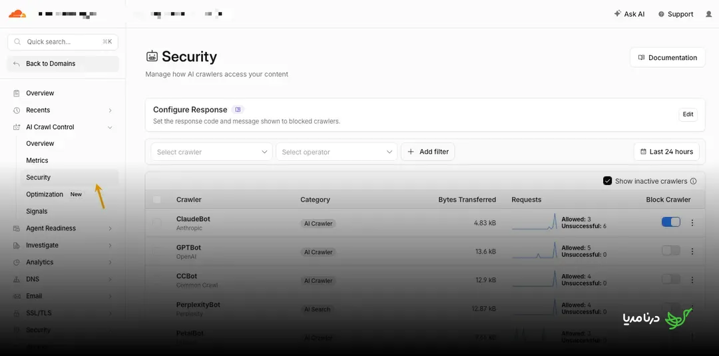Click the Agent Readiness icon
The image size is (719, 356).
coord(17,228)
